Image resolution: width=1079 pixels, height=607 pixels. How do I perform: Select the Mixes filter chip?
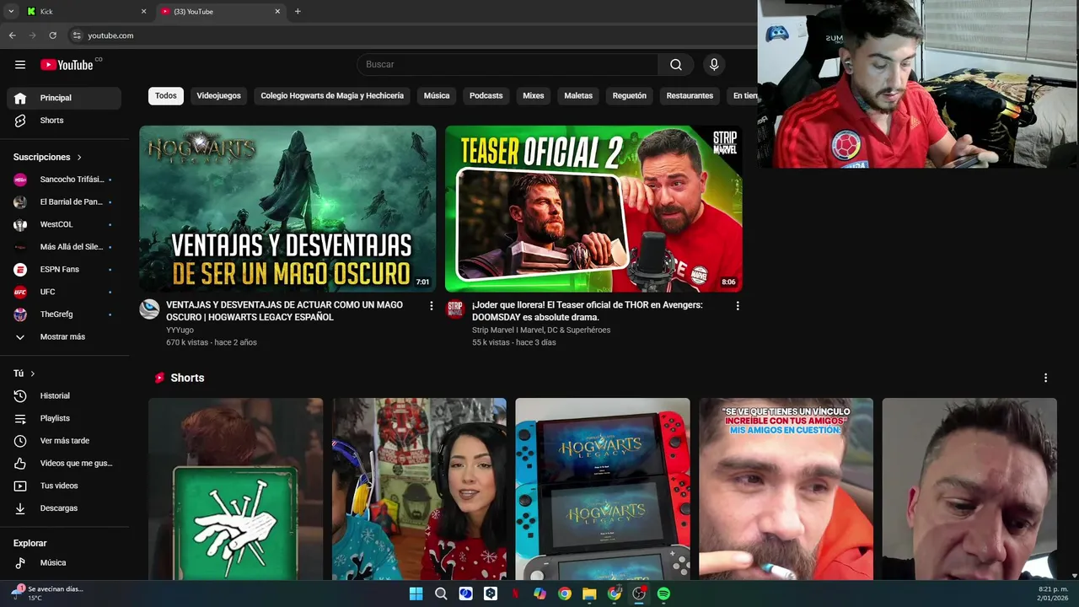click(534, 96)
